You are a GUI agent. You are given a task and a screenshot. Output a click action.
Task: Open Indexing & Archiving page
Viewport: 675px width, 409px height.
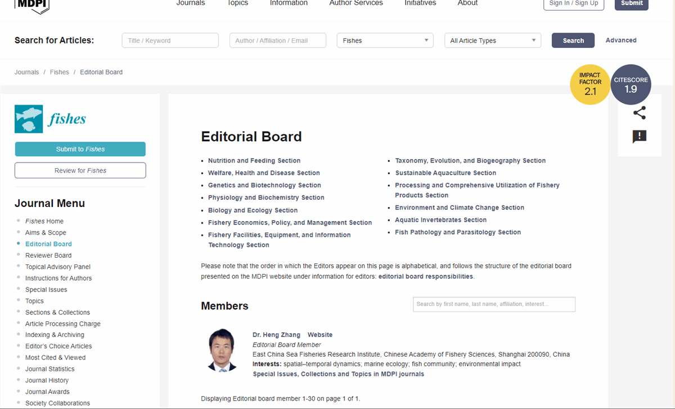(55, 335)
